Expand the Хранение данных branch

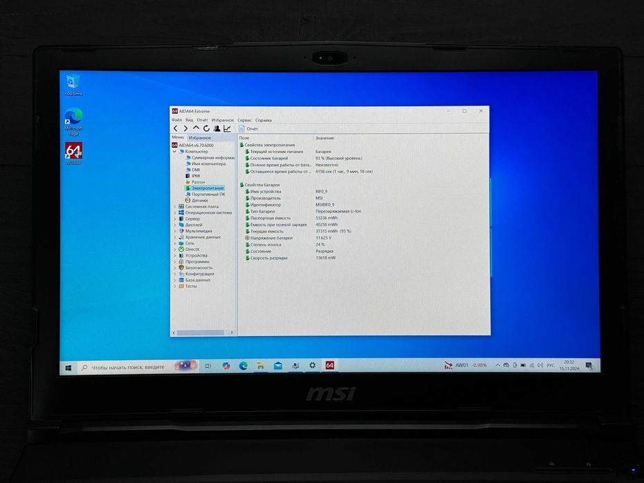point(175,237)
